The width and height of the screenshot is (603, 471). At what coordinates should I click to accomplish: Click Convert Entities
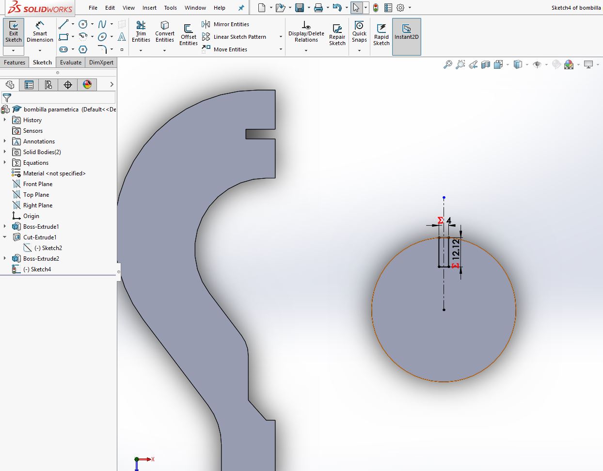click(x=165, y=32)
